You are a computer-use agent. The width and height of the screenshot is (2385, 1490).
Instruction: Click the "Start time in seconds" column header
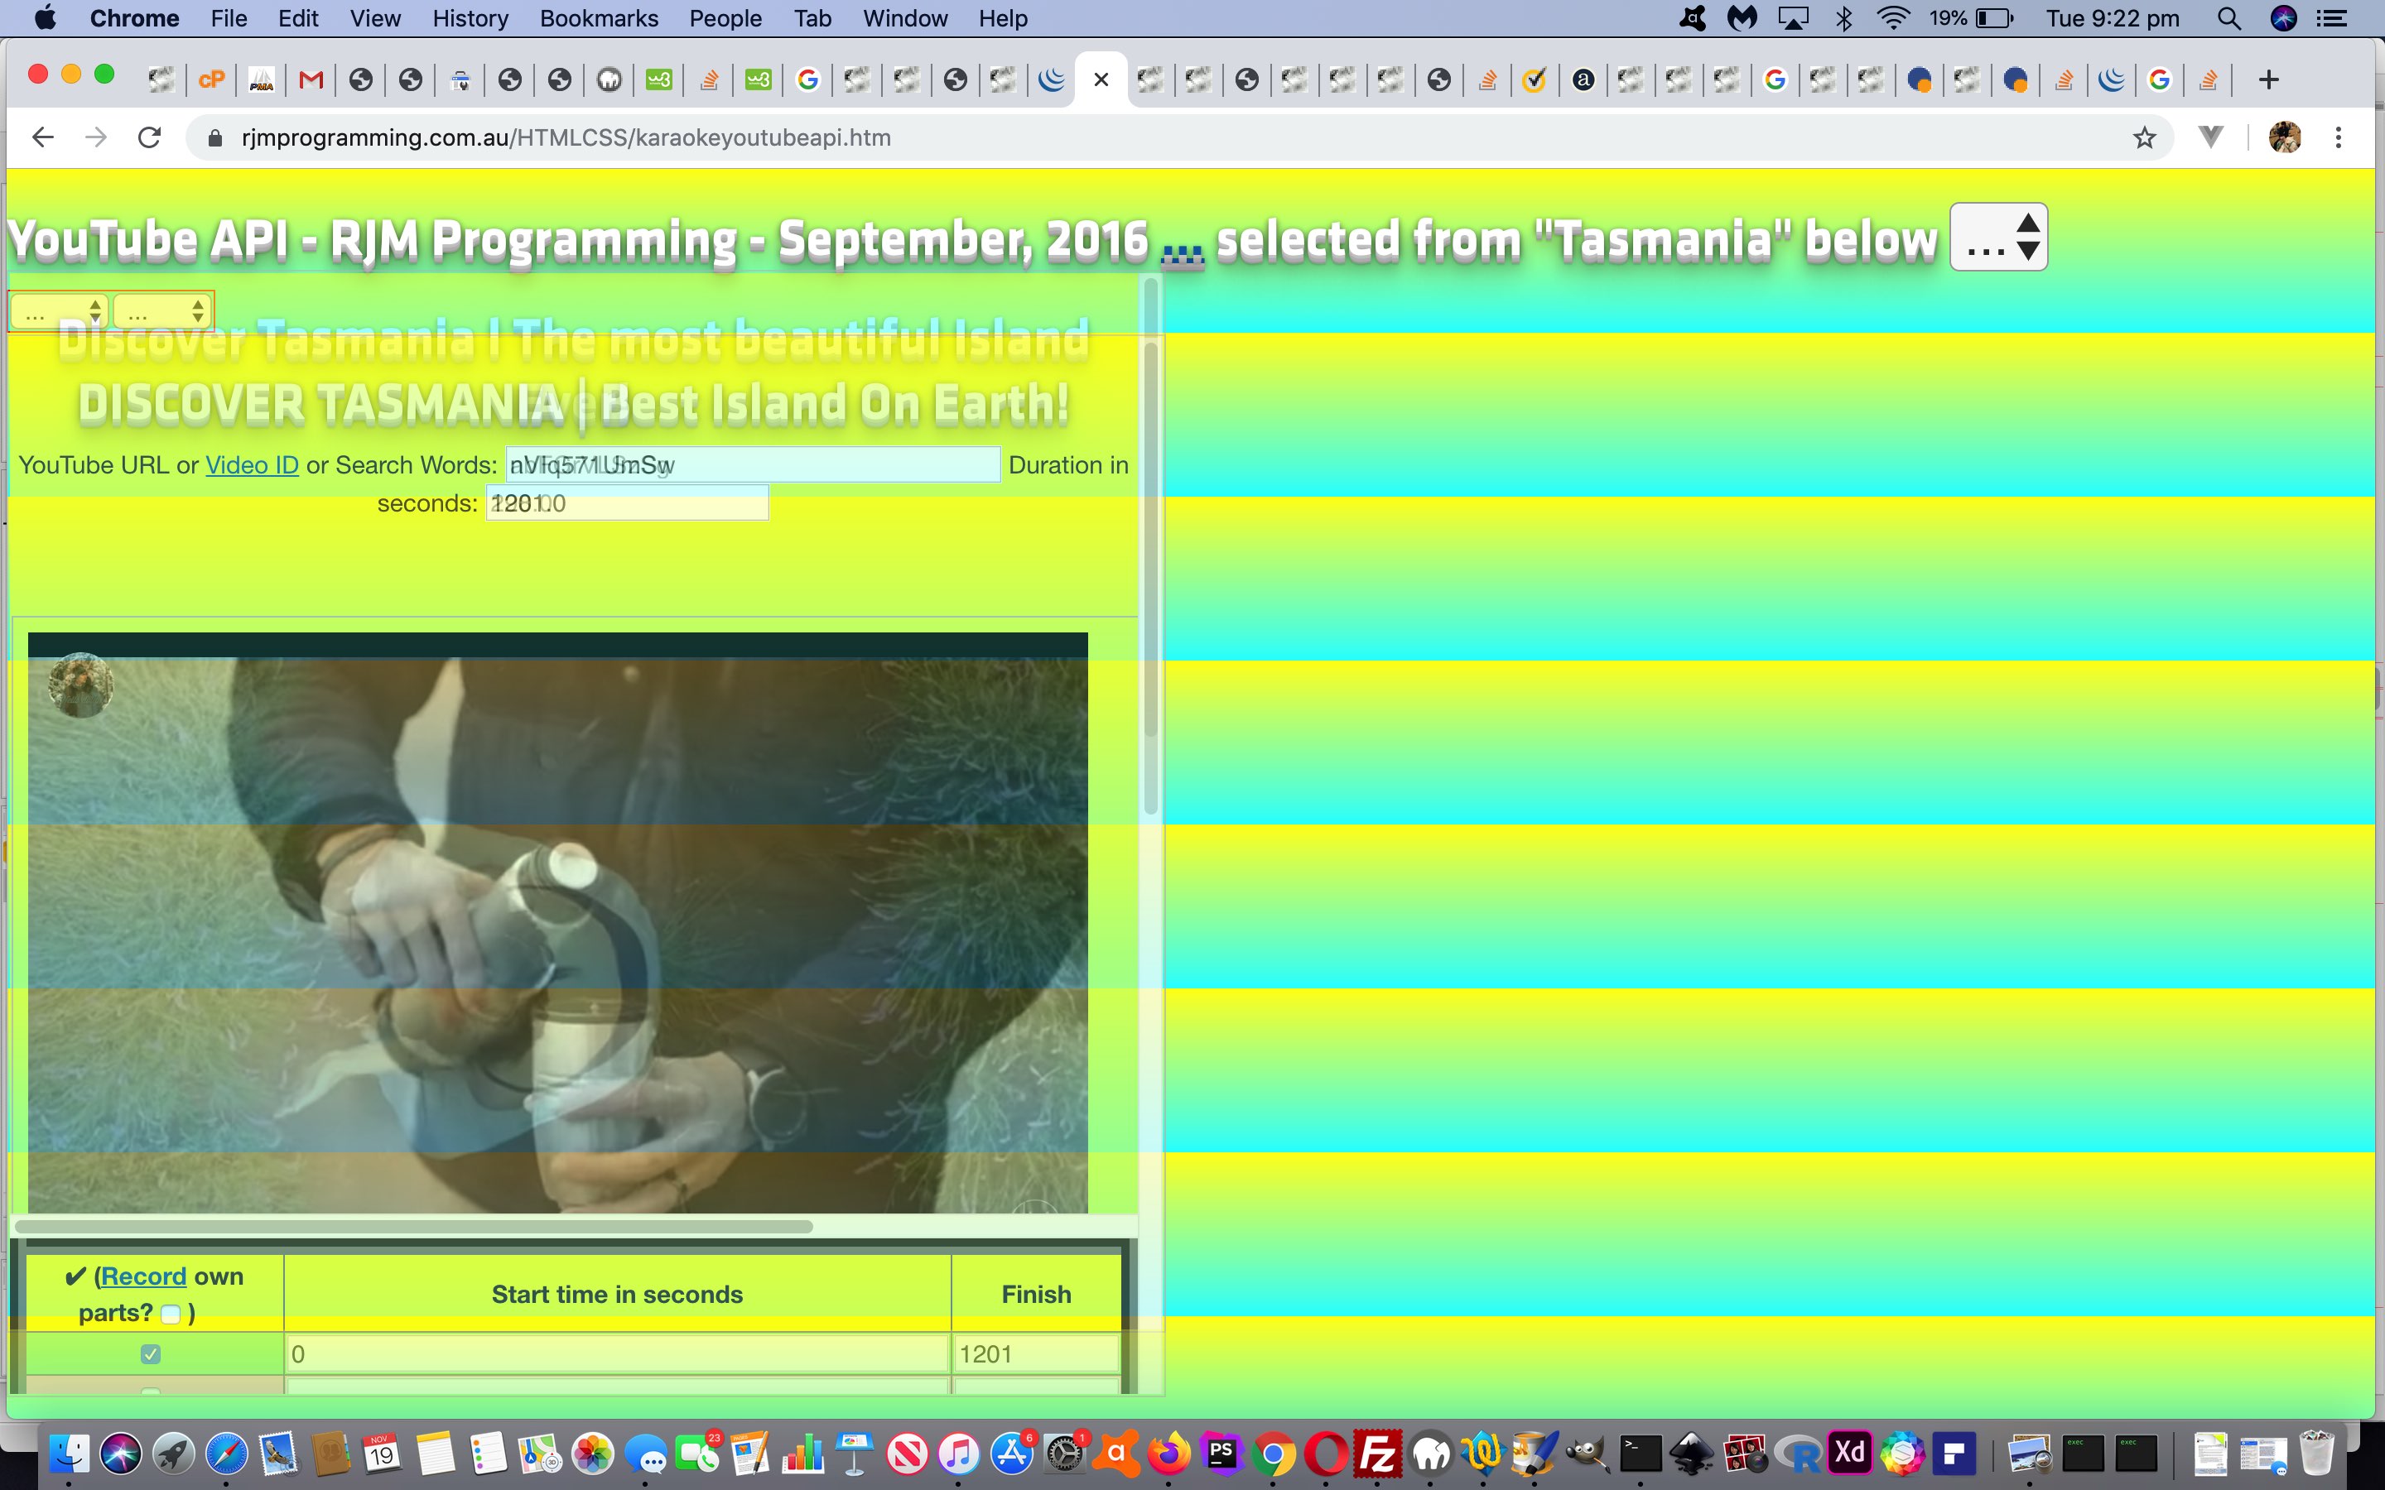point(617,1294)
